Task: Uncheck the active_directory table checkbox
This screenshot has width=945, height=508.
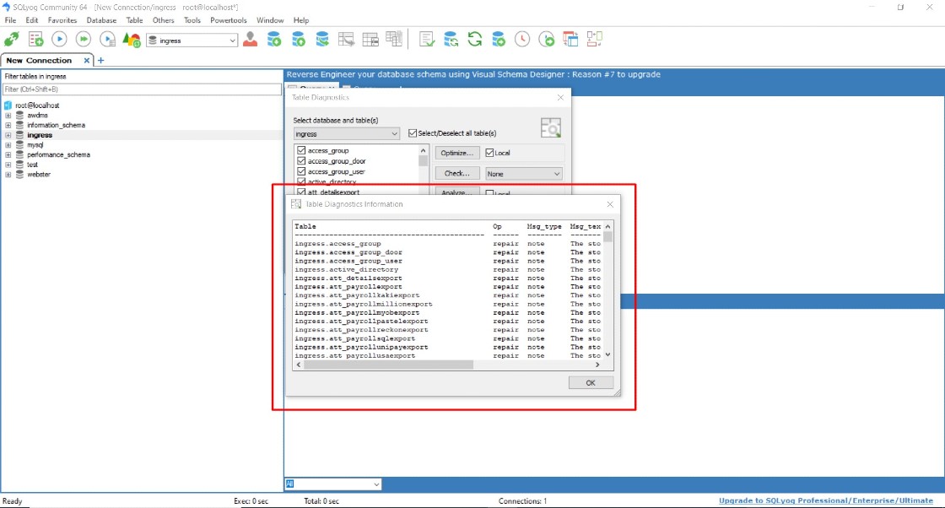Action: coord(301,181)
